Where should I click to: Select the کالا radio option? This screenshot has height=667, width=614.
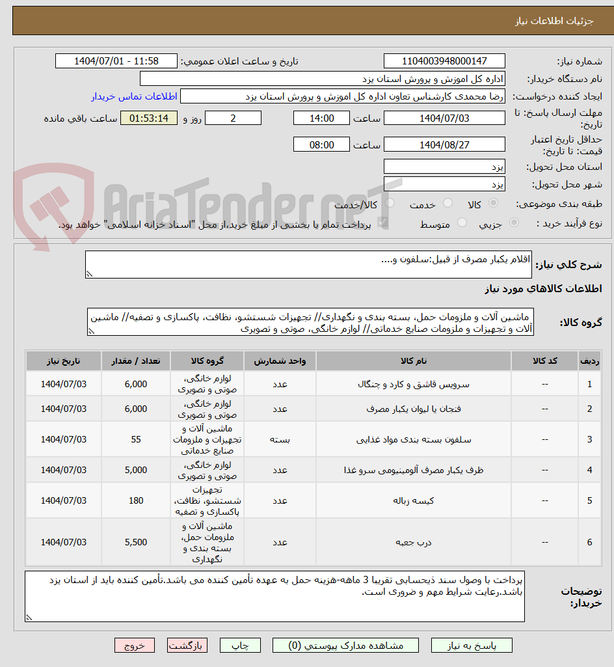pyautogui.click(x=494, y=202)
